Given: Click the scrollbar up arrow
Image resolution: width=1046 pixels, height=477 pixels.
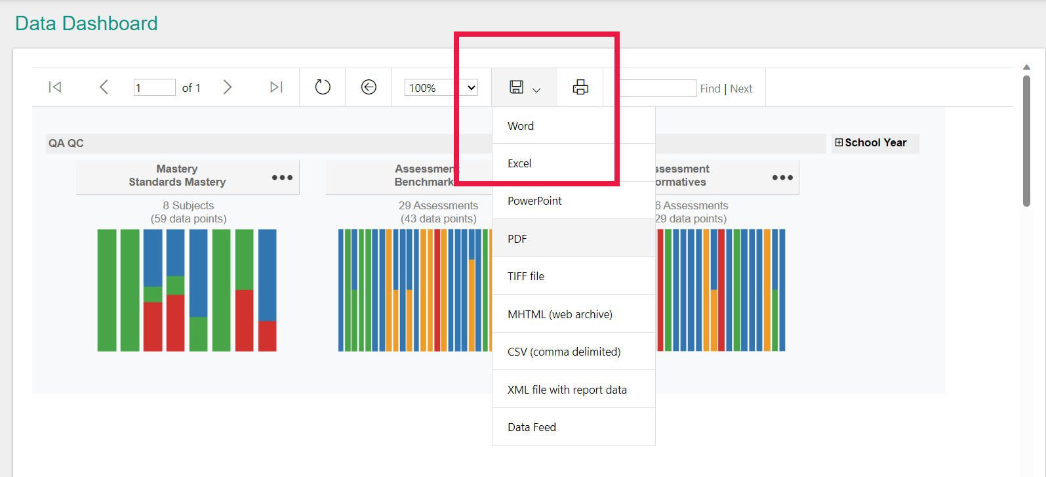Looking at the screenshot, I should 1027,68.
